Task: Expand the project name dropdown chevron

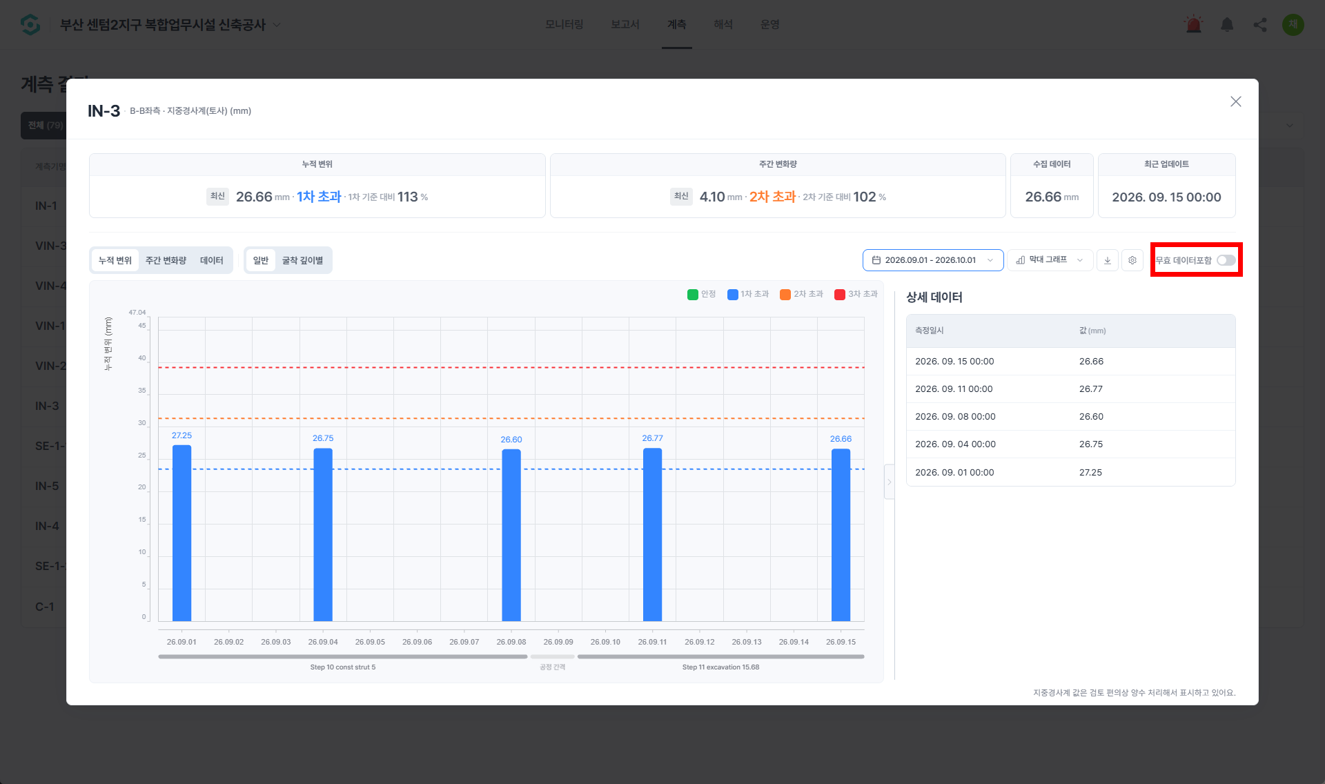Action: click(x=277, y=25)
